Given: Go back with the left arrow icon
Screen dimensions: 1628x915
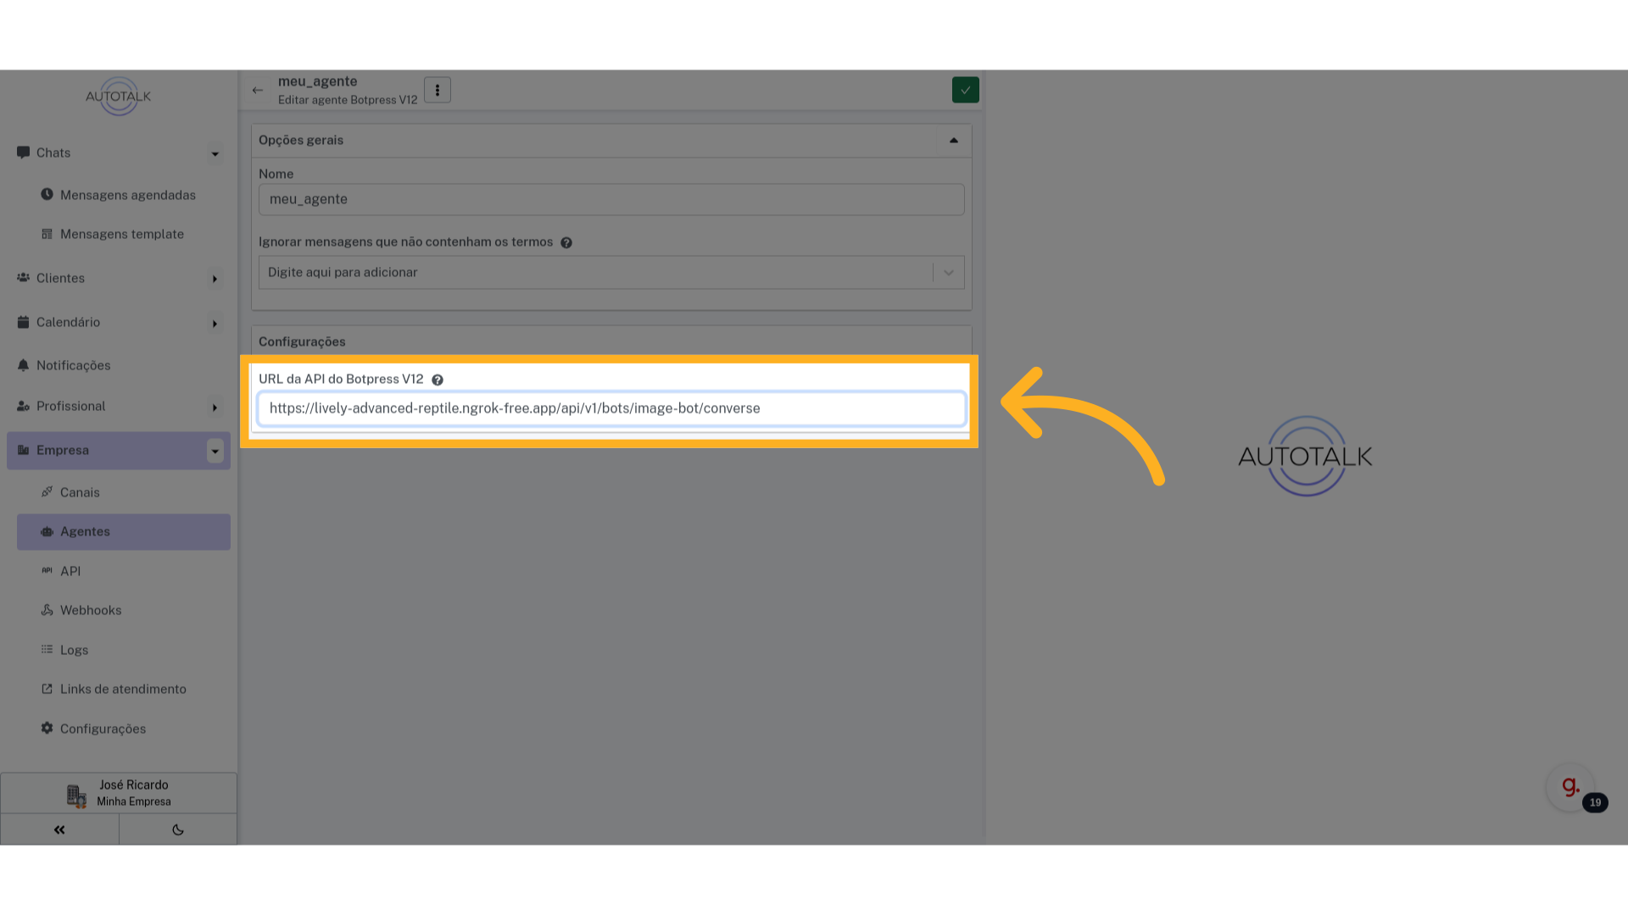Looking at the screenshot, I should 258,90.
